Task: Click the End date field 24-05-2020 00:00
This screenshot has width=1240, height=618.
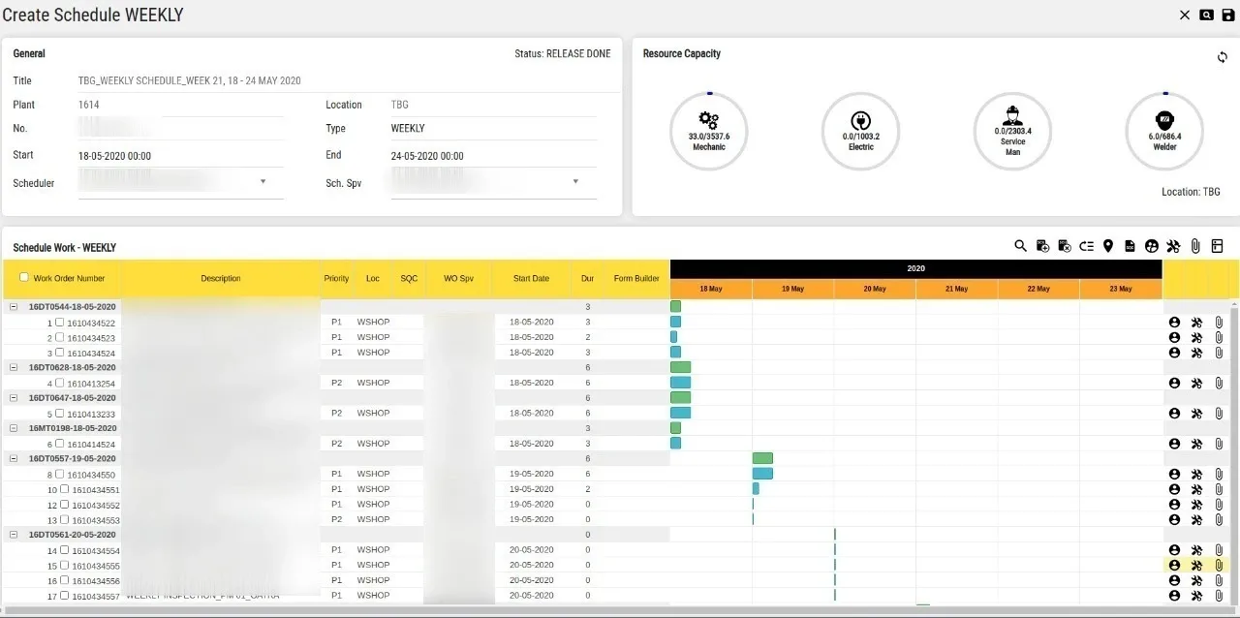Action: pyautogui.click(x=494, y=155)
